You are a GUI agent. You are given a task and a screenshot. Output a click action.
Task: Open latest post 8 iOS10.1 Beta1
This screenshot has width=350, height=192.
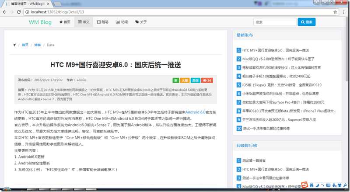click(x=289, y=111)
